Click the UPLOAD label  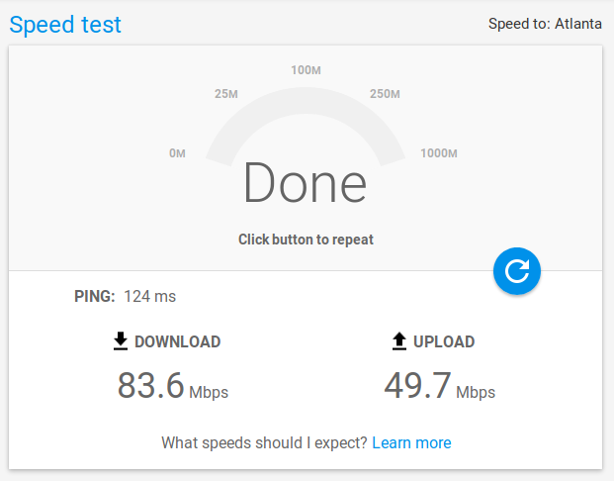[444, 342]
